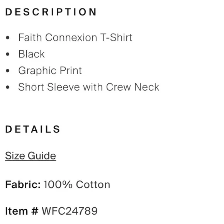Click the bullet dot beside Short Sleeve
Image resolution: width=224 pixels, height=224 pixels.
[8, 87]
